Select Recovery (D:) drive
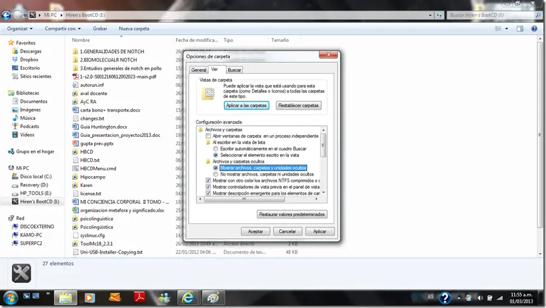Screen dimensions: 546x308 point(34,185)
